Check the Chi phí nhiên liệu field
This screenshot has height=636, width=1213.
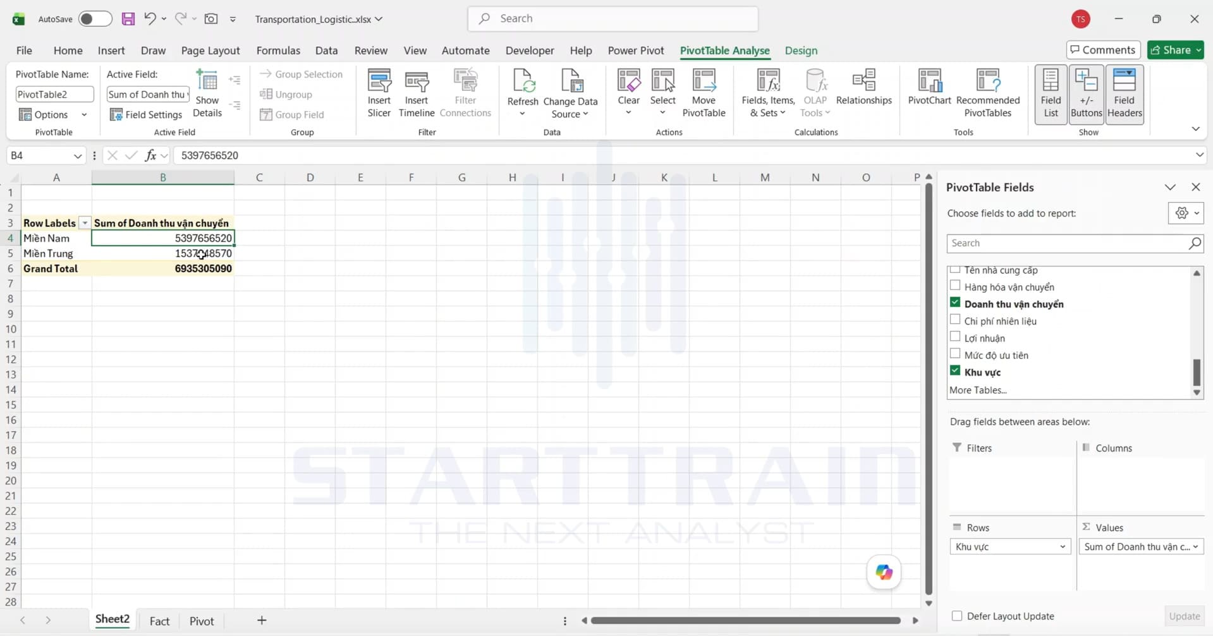(955, 320)
